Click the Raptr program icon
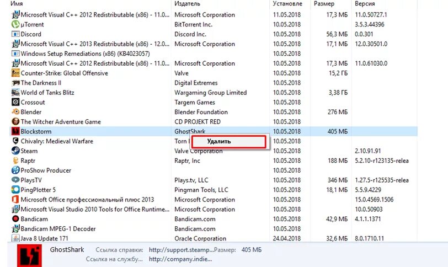The height and width of the screenshot is (267, 448). (x=15, y=161)
